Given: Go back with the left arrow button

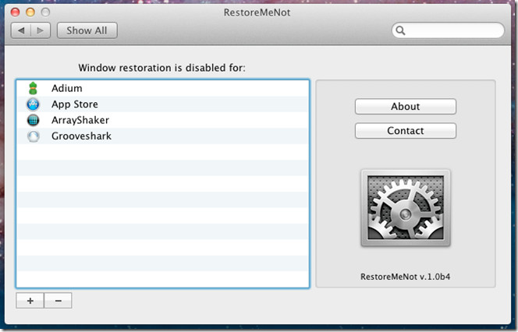Looking at the screenshot, I should click(x=21, y=30).
